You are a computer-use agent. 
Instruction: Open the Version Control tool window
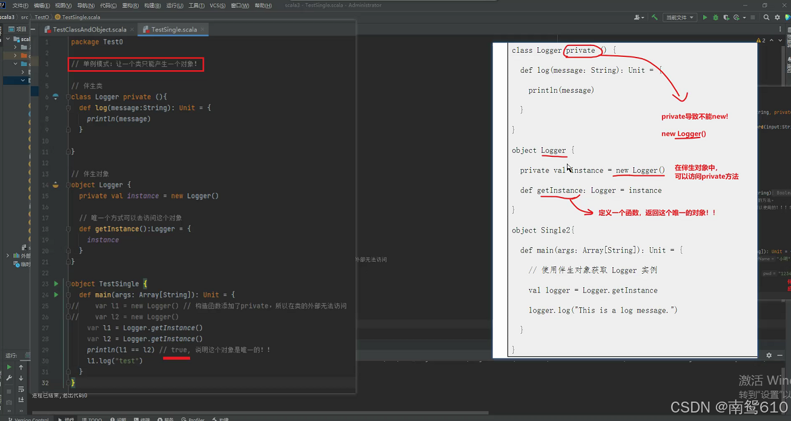click(x=28, y=419)
